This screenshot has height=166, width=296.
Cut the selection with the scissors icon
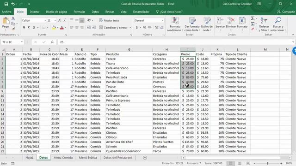click(x=13, y=18)
